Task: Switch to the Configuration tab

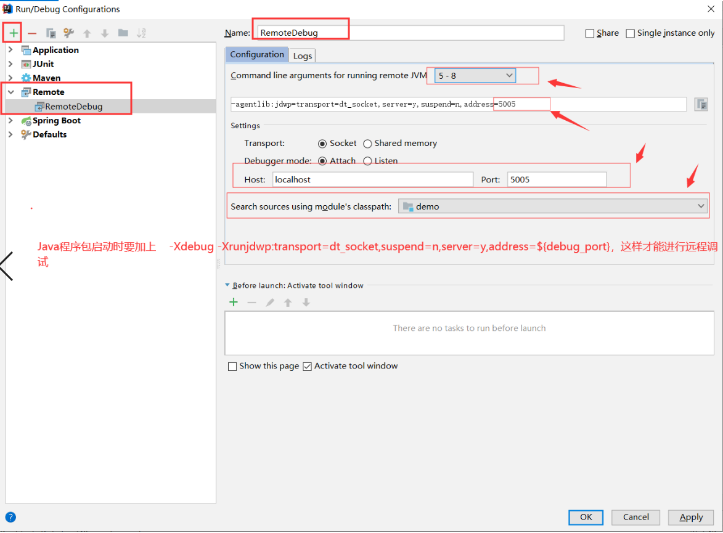Action: click(257, 54)
